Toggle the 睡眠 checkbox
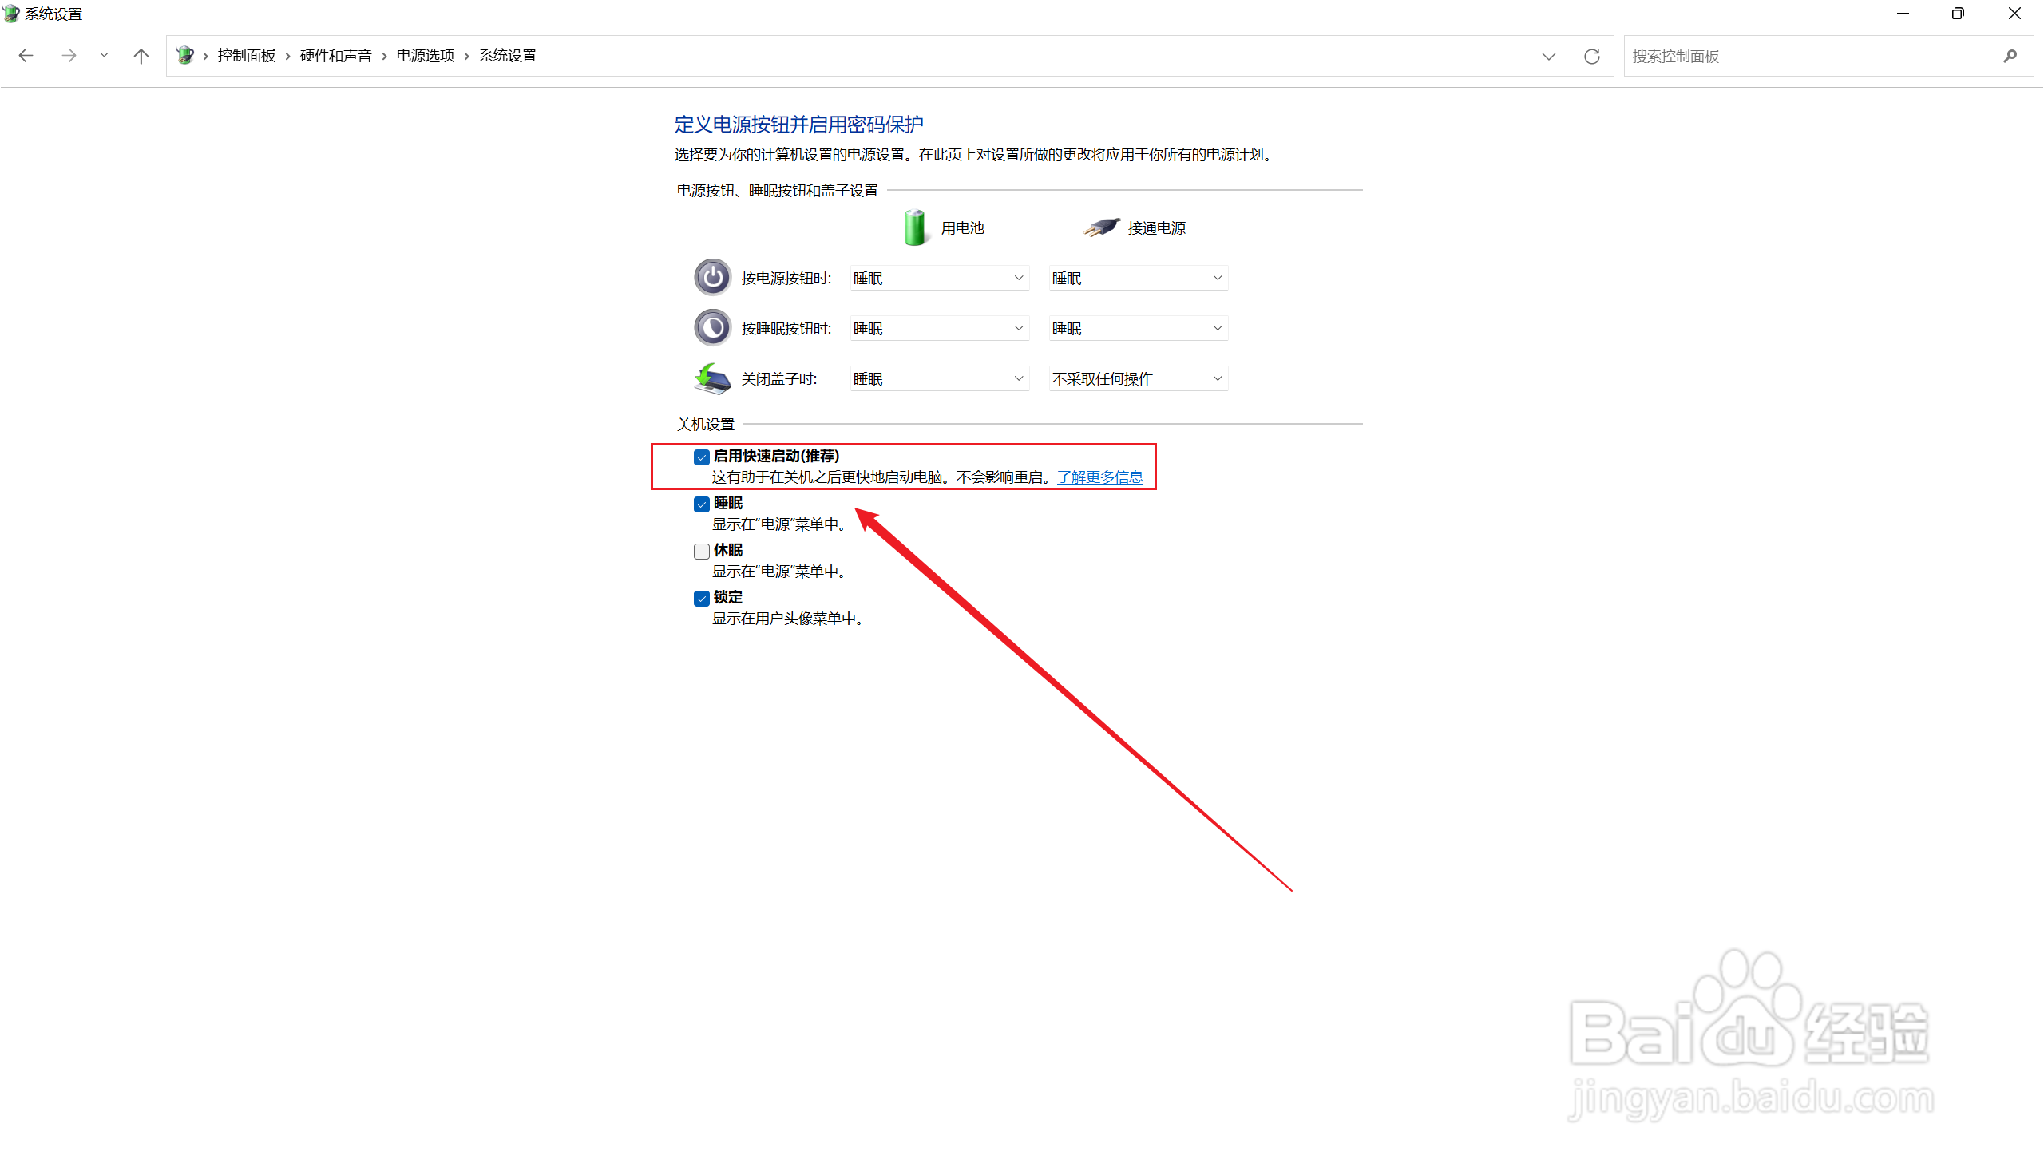Viewport: 2044px width, 1167px height. point(701,504)
